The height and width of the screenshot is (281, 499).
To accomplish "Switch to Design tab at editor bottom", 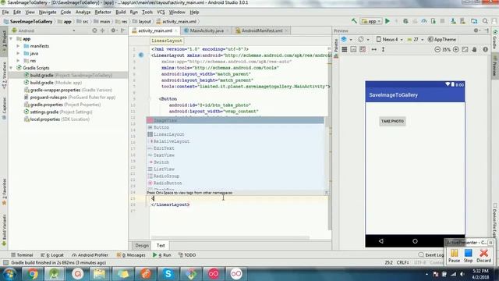I will coord(142,245).
